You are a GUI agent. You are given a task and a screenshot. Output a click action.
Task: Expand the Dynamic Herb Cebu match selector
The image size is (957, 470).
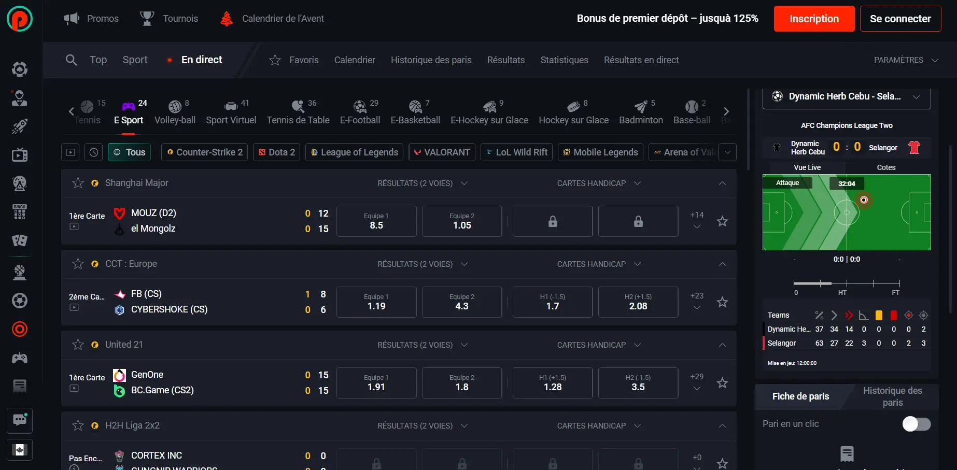847,96
